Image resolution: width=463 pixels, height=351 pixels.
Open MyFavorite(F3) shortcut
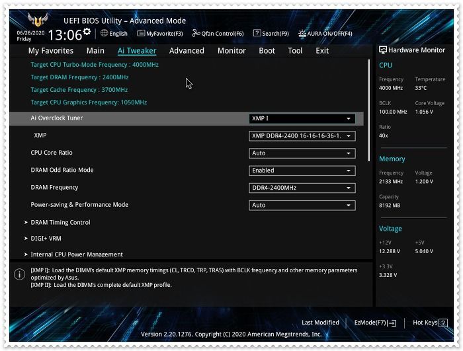[x=160, y=33]
